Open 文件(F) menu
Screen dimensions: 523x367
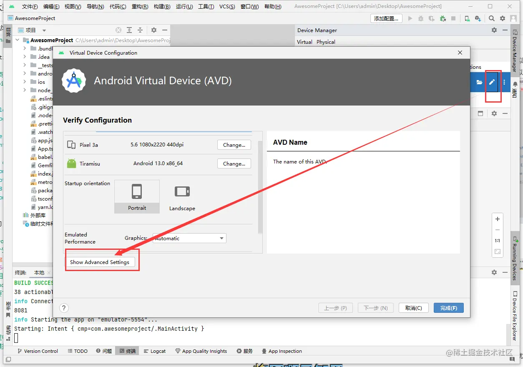click(30, 6)
